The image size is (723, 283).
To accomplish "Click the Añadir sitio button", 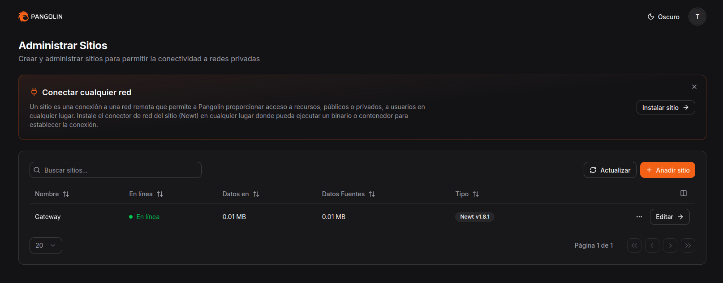I will point(667,170).
